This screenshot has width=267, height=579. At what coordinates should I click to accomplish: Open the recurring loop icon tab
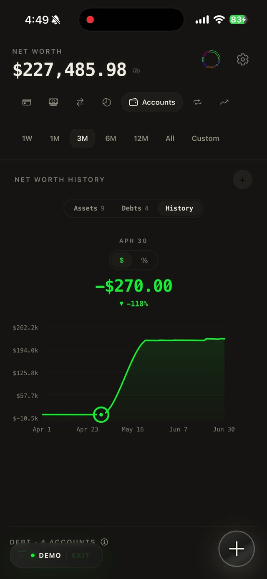[197, 102]
